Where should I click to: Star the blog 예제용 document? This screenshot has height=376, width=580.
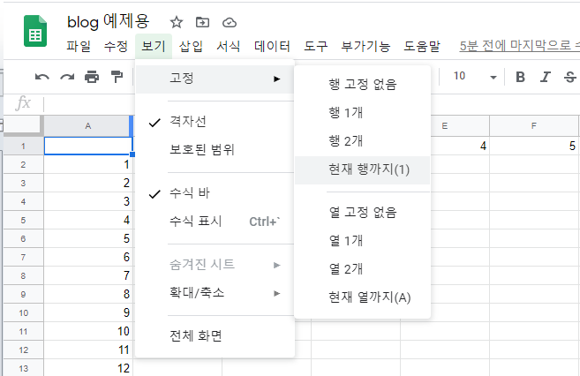[x=177, y=23]
